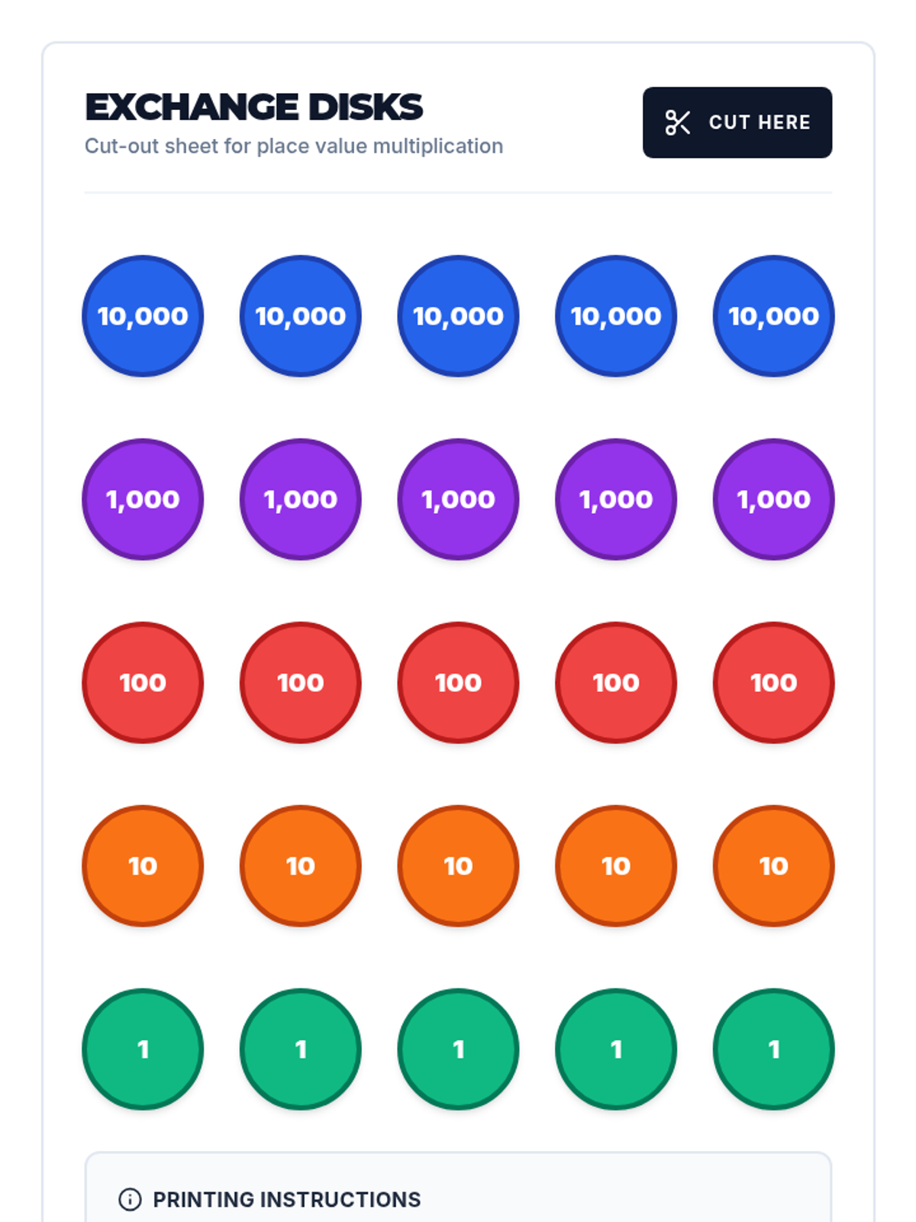
Task: Click the middle green 1 disk
Action: click(458, 1049)
